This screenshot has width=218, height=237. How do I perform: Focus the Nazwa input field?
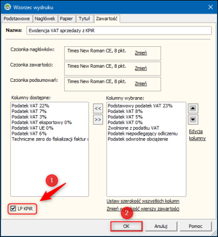119,30
